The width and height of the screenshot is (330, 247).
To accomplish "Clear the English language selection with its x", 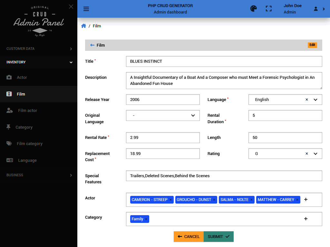I will coord(306,99).
